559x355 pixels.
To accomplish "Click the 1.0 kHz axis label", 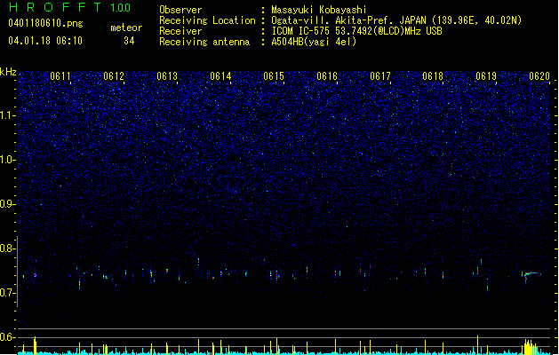I will pos(8,160).
